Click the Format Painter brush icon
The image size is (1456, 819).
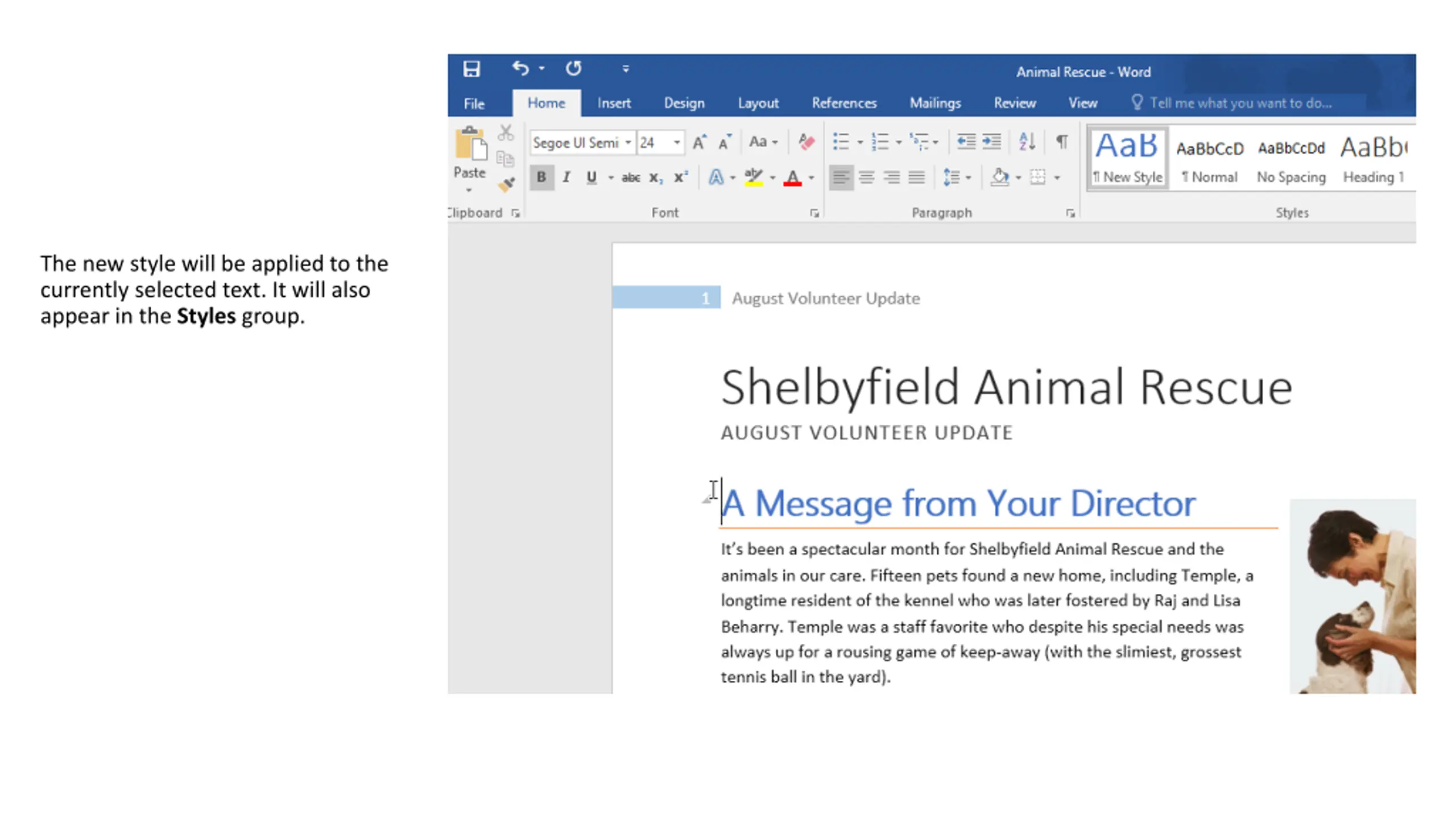pos(506,184)
